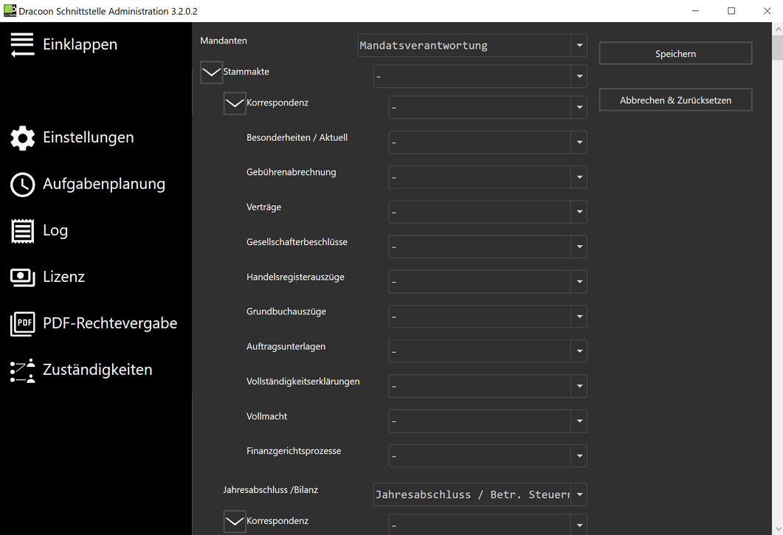783x535 pixels.
Task: Open the Auftragsunterlagen dropdown
Action: click(487, 351)
